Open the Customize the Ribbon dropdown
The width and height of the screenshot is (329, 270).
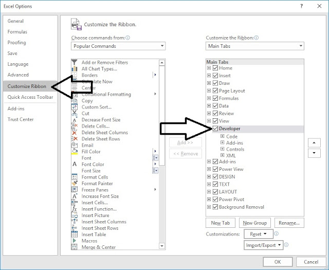pyautogui.click(x=255, y=46)
